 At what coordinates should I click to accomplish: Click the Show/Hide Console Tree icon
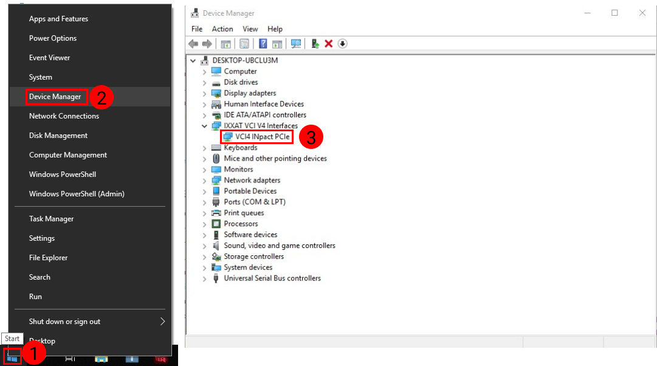point(225,43)
